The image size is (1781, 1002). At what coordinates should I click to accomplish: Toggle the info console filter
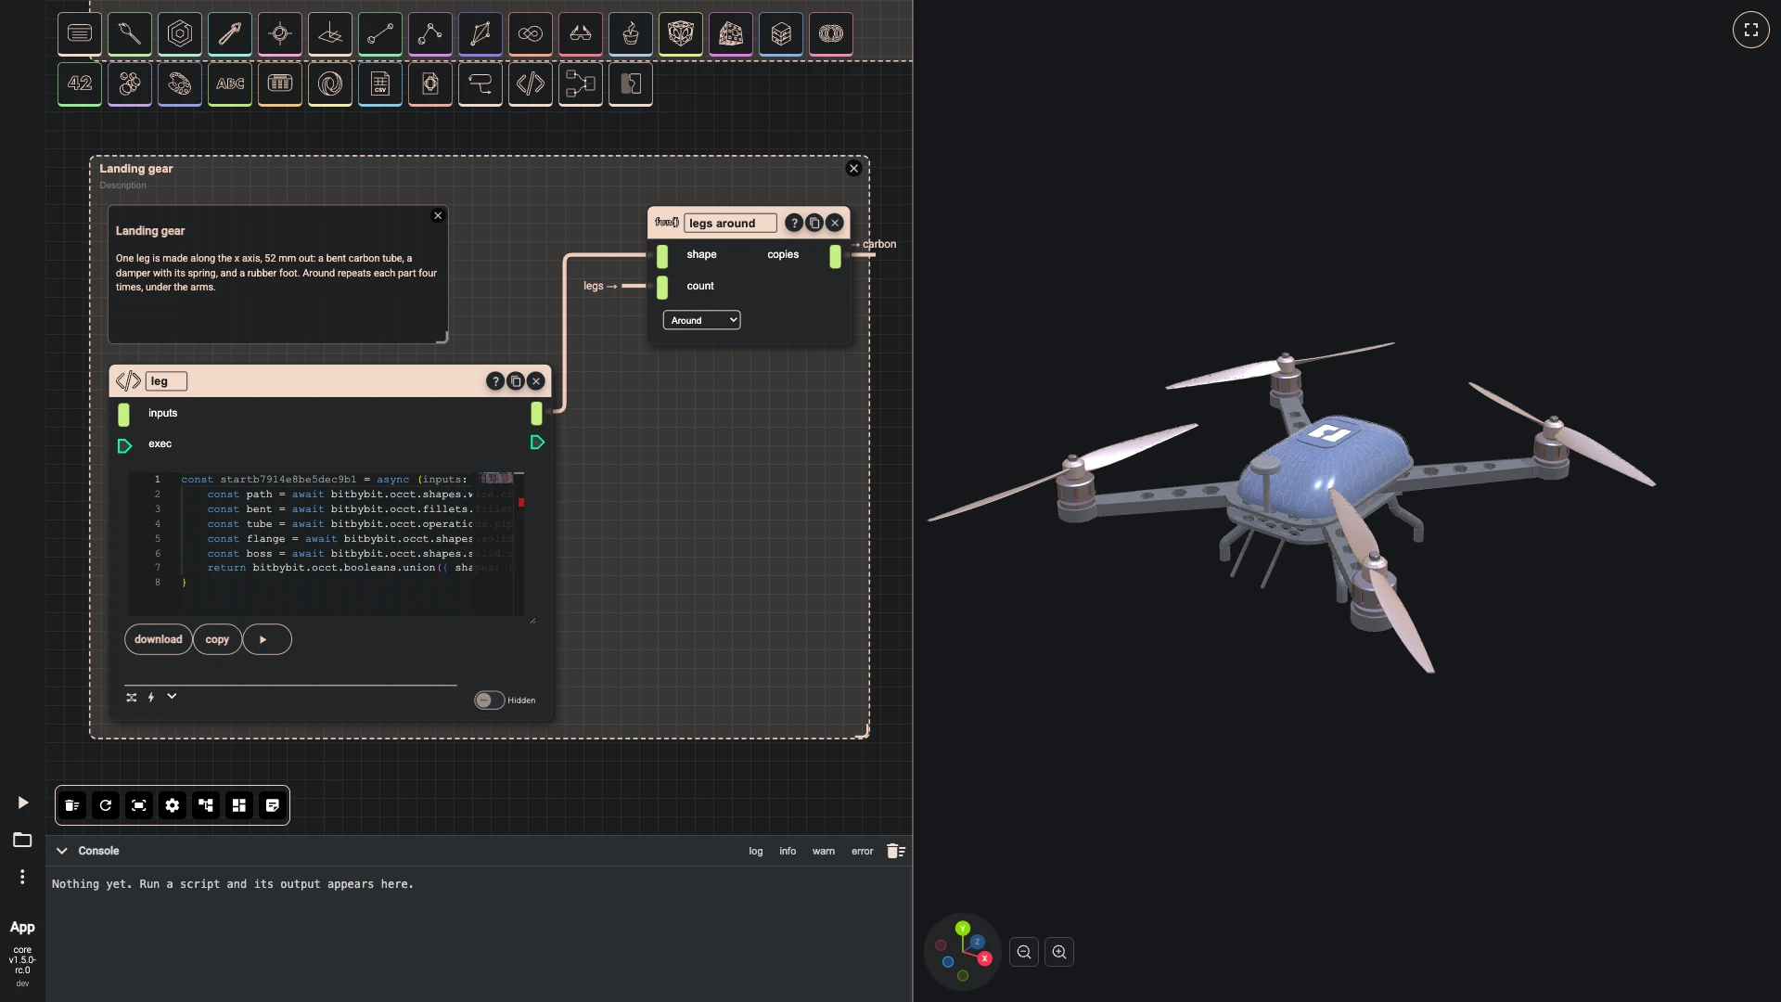[788, 851]
